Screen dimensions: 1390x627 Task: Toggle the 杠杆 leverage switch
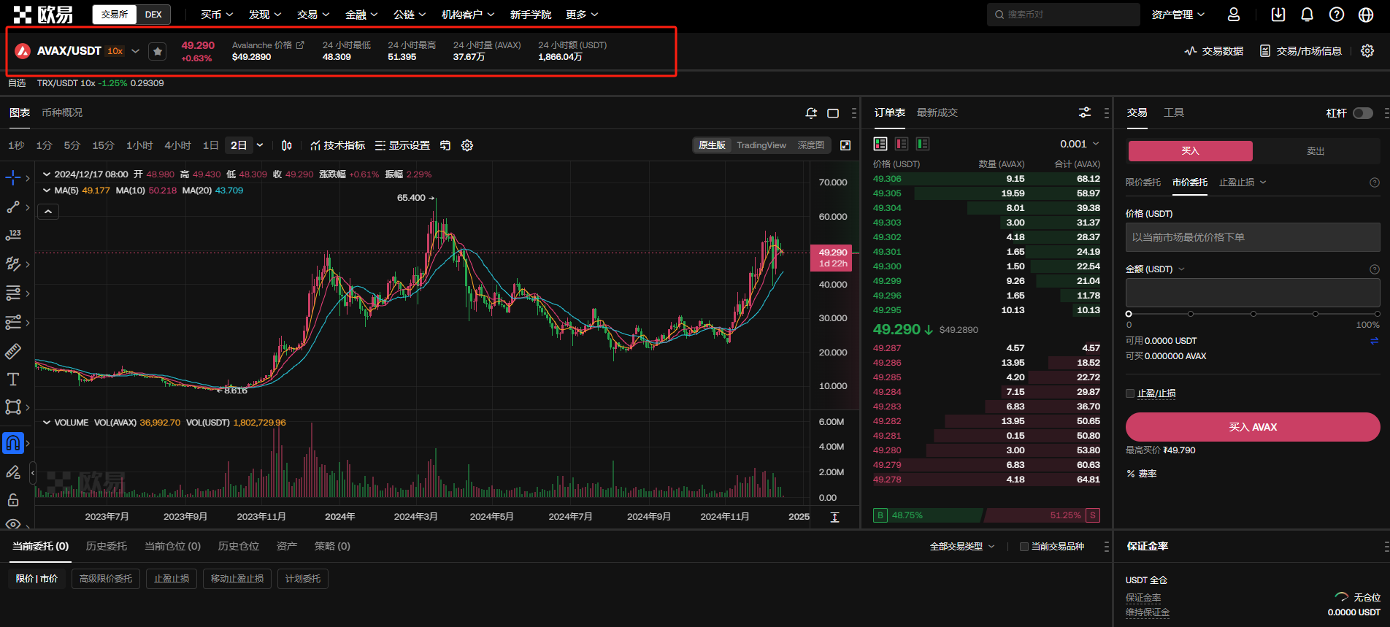tap(1363, 113)
